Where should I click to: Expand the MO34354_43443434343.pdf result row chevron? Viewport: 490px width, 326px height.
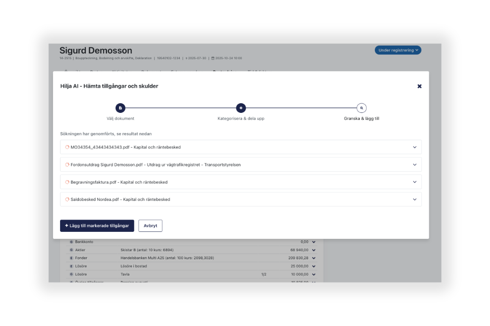[414, 147]
